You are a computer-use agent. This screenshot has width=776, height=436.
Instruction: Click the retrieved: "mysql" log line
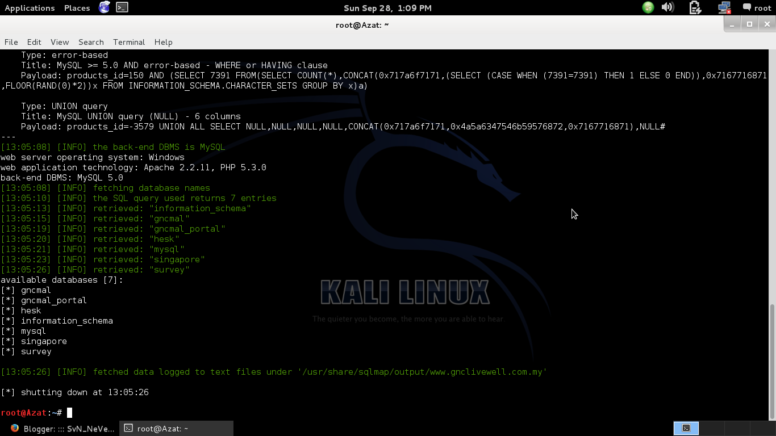(93, 249)
